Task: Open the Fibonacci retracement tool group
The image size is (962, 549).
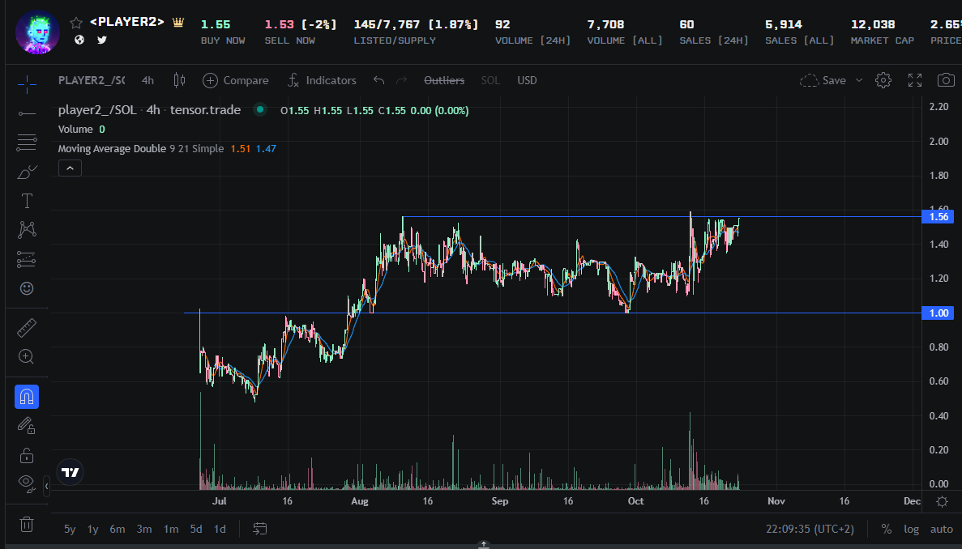Action: [27, 143]
